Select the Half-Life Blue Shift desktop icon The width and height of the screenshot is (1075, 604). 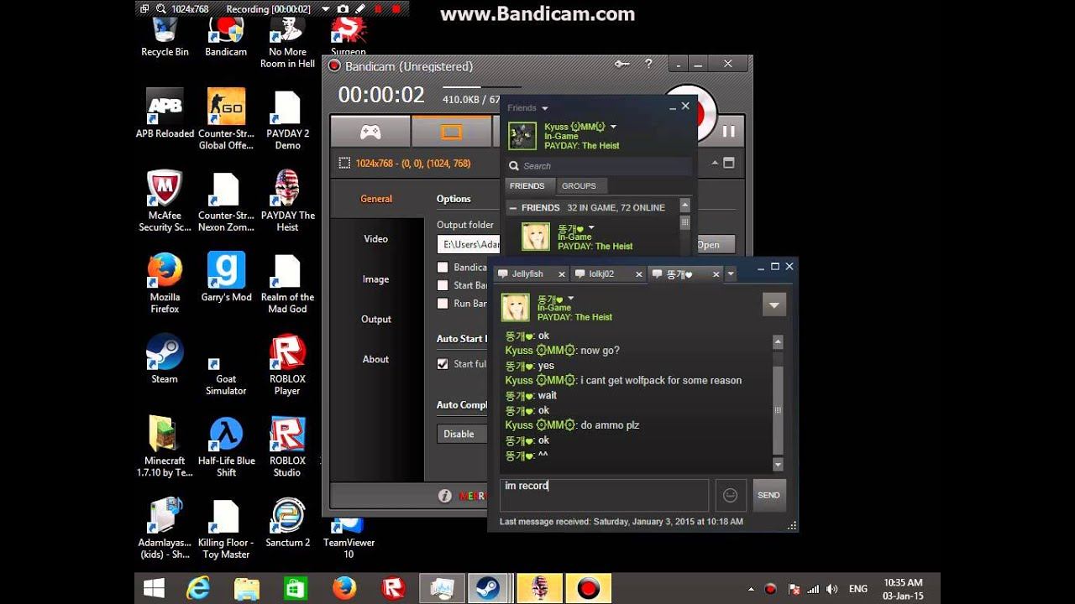click(x=226, y=446)
